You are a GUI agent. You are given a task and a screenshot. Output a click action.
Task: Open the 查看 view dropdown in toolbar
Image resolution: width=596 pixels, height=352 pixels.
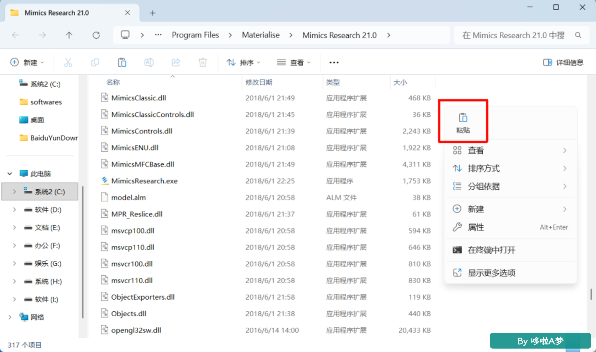coord(294,62)
